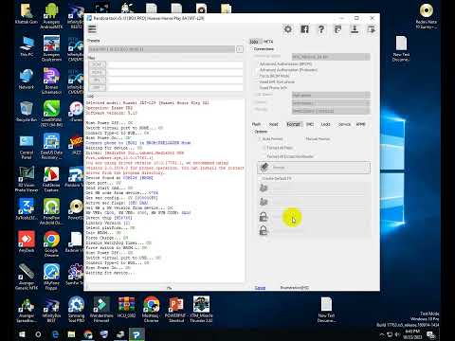
Task: Open Google Chrome desktop shortcut
Action: pos(51,243)
